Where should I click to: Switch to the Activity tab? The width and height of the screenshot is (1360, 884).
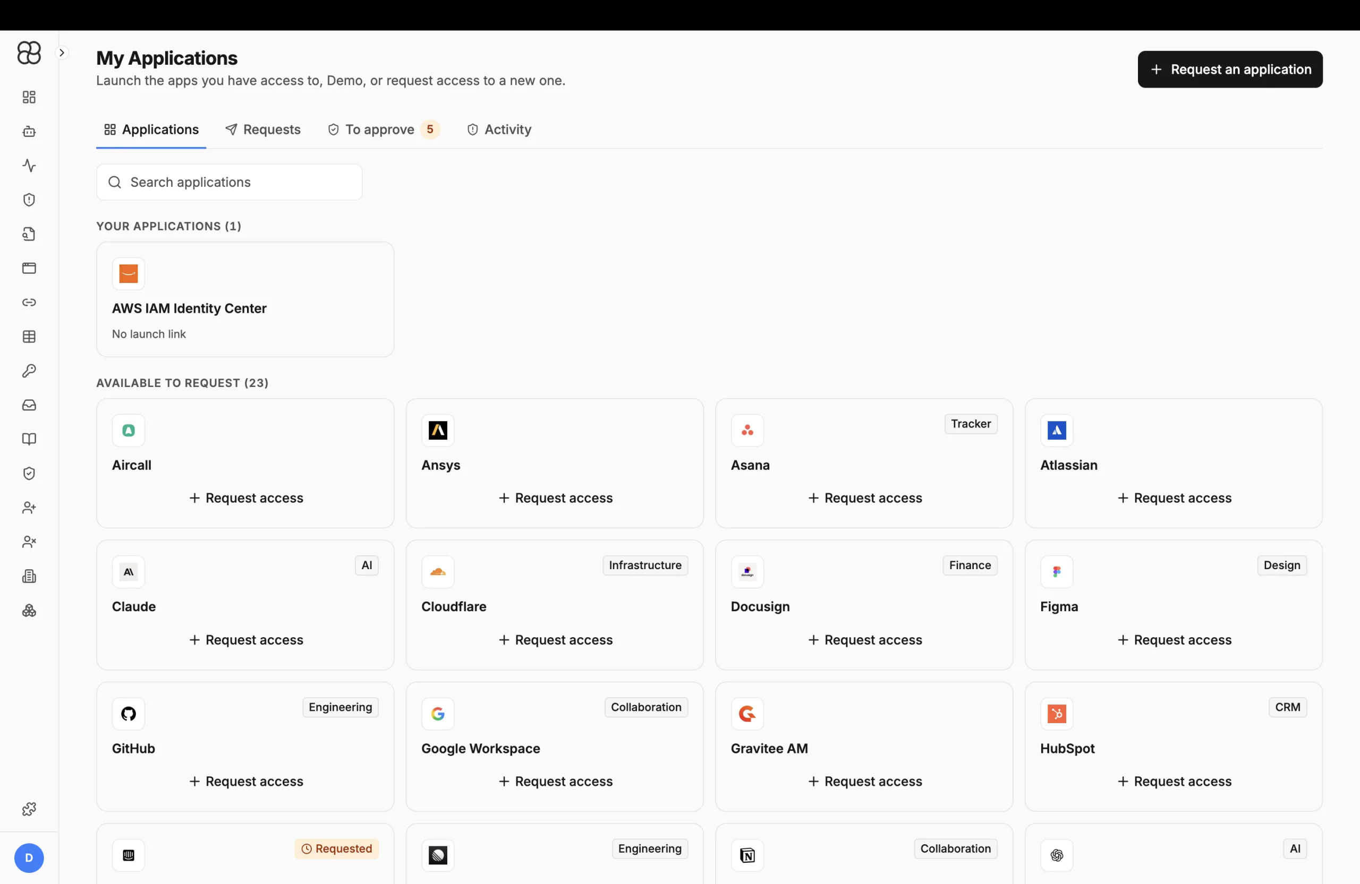(x=499, y=130)
